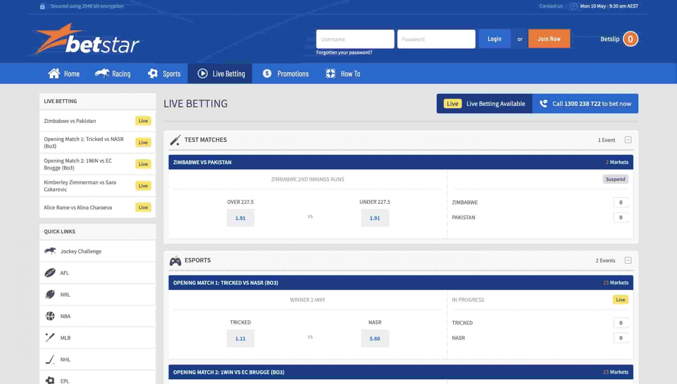Click the NBA basketball icon
This screenshot has height=384, width=677.
click(x=50, y=316)
